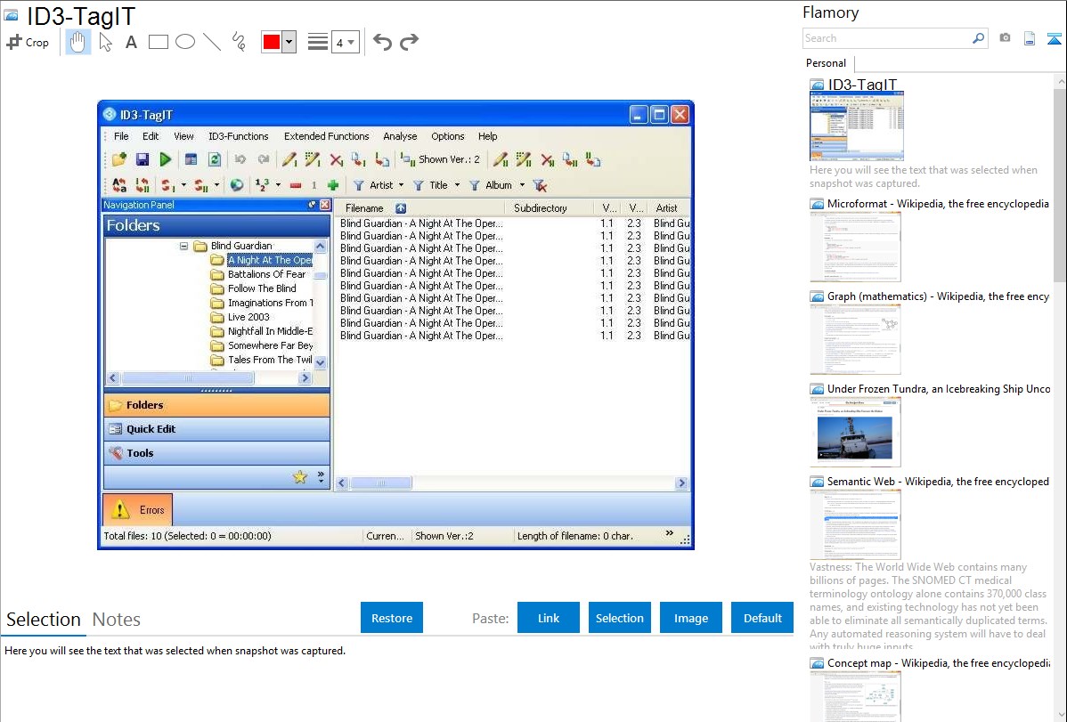Click the open folder toolbar icon

click(119, 160)
